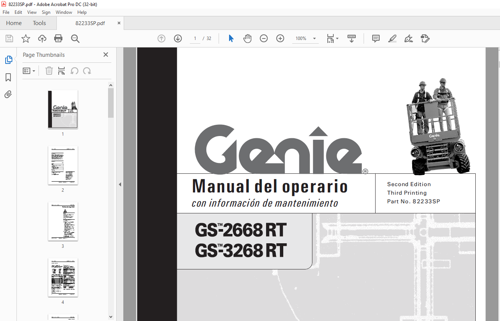
Task: Open the thumbnails options dropdown
Action: pyautogui.click(x=29, y=71)
